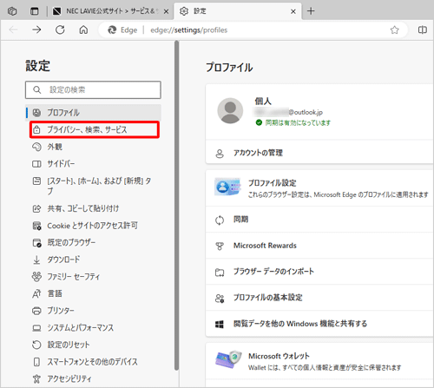The image size is (434, 388).
Task: Go to the home page
Action: click(83, 30)
